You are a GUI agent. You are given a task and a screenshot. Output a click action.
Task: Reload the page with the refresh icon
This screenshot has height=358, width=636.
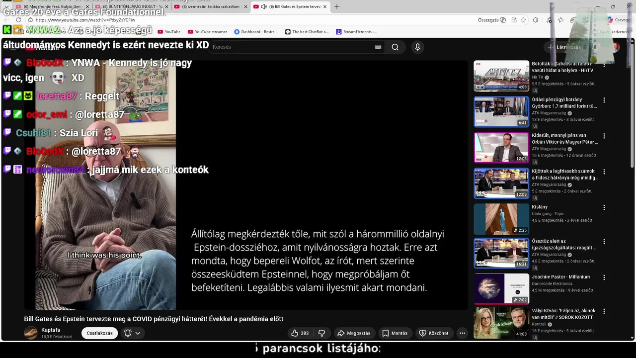pos(18,20)
